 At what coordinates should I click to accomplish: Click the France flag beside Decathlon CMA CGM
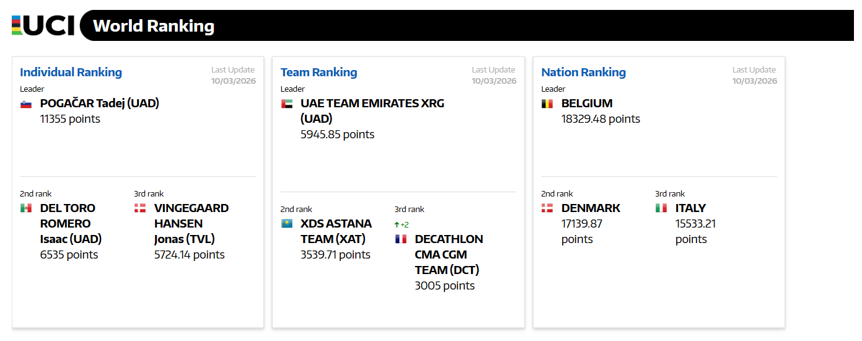coord(400,239)
